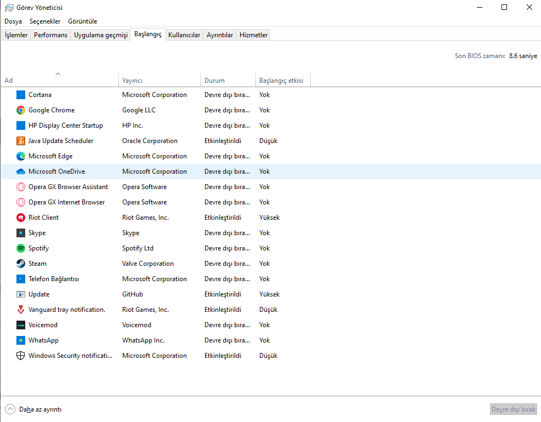
Task: Click Skype's Devre dışı status cell
Action: point(227,233)
